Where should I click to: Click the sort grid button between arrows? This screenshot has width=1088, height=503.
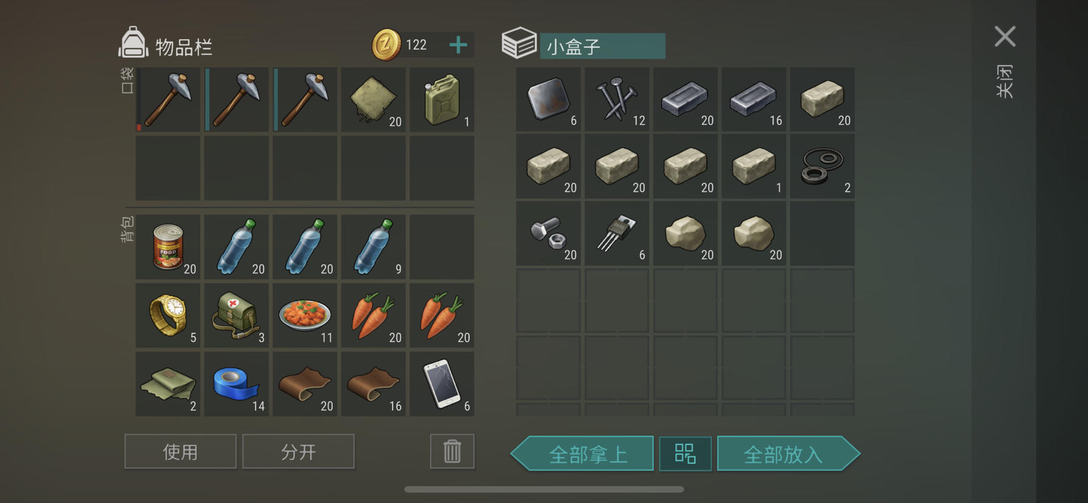pos(685,454)
